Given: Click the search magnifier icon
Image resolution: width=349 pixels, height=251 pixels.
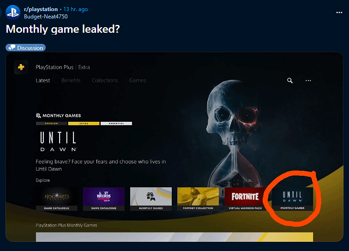Looking at the screenshot, I should coord(290,81).
